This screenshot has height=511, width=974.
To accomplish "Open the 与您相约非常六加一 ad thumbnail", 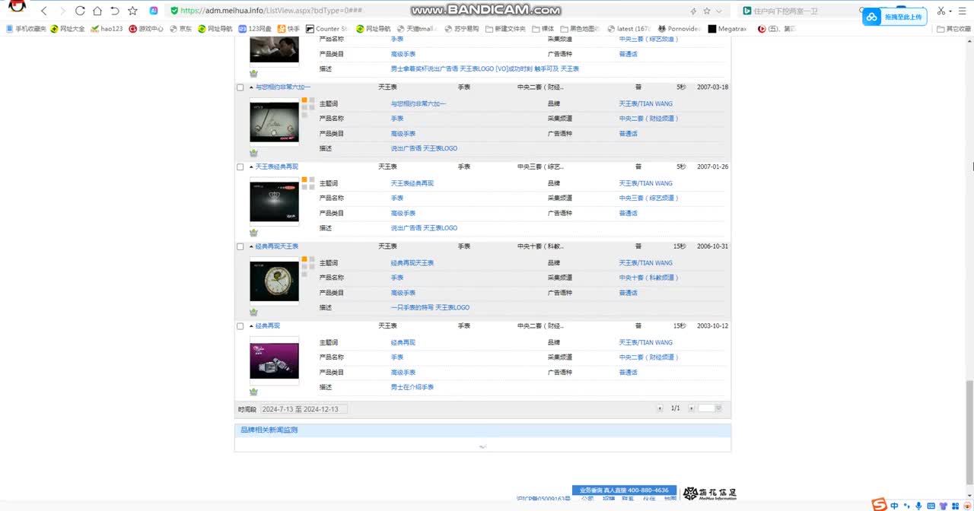I will pyautogui.click(x=274, y=122).
